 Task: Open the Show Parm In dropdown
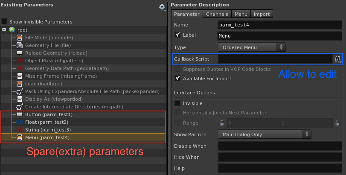265,134
